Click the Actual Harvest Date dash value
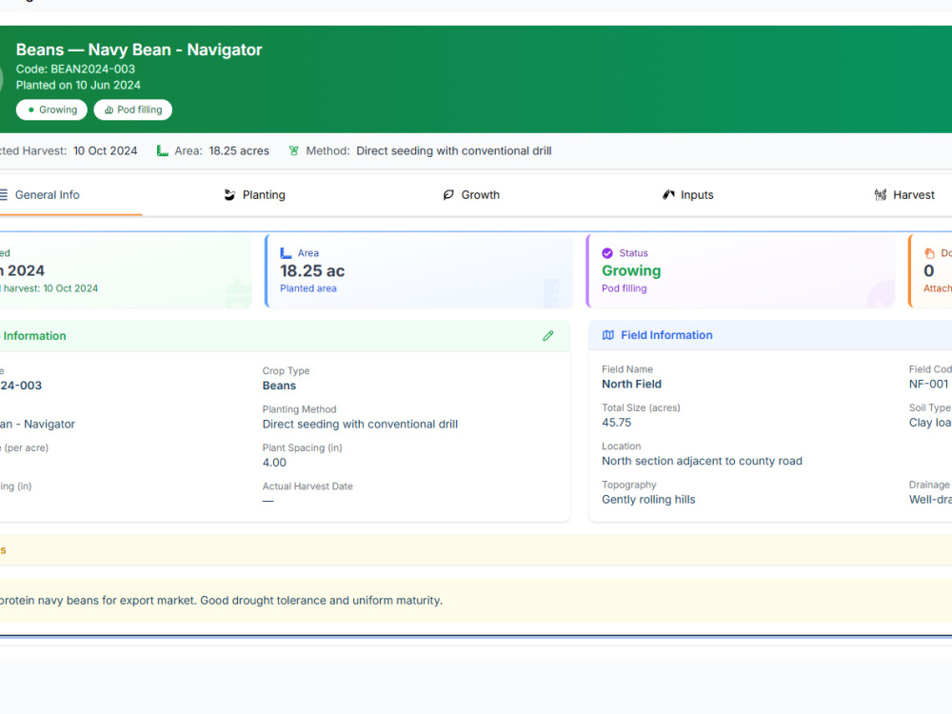Image resolution: width=952 pixels, height=714 pixels. 268,501
